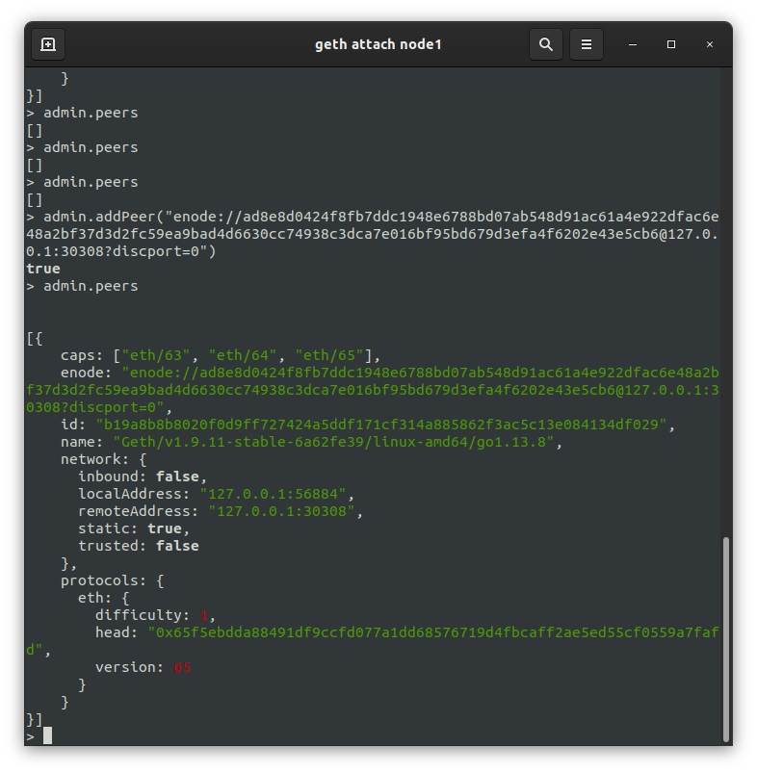757x773 pixels.
Task: Click the head hash starting 0x65f5ebdda
Action: pos(373,641)
